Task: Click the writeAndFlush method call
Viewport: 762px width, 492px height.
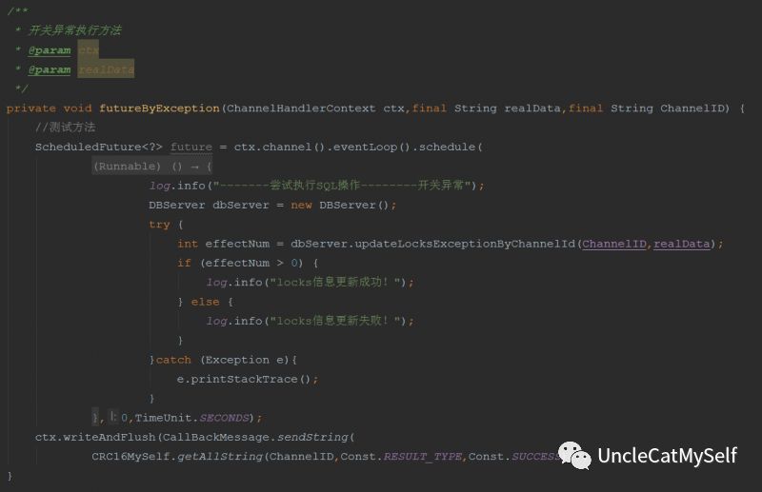Action: pos(110,437)
